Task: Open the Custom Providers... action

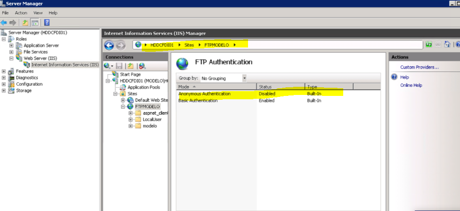Action: 420,67
